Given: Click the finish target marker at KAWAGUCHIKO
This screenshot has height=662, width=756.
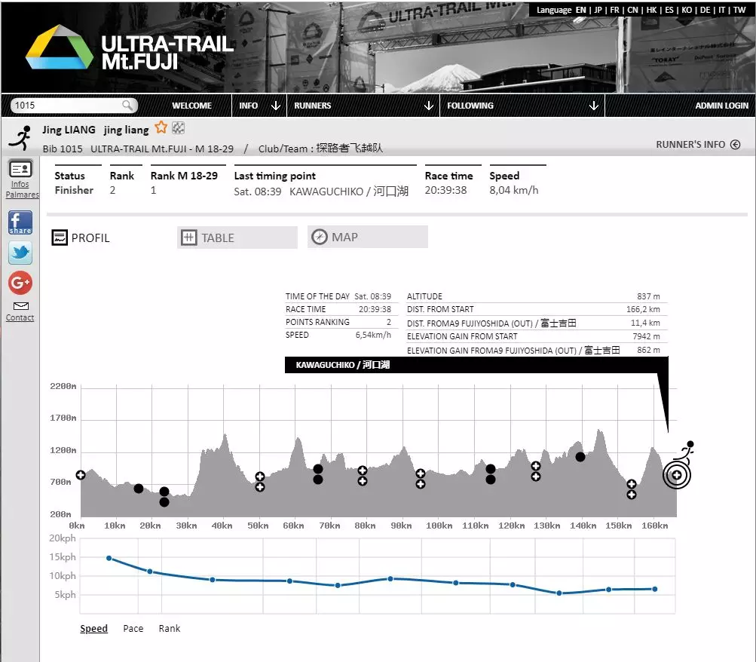Looking at the screenshot, I should [677, 475].
